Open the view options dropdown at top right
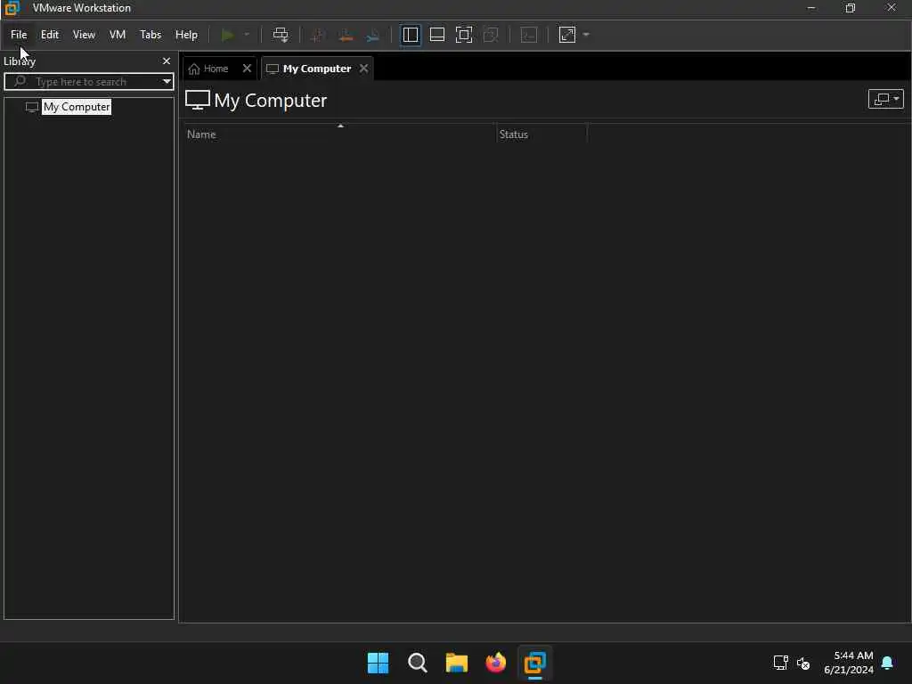 click(x=885, y=100)
